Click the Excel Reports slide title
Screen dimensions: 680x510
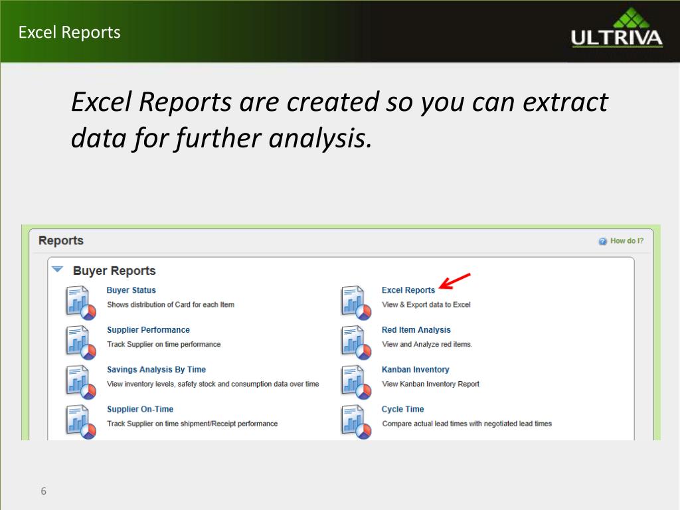[69, 33]
